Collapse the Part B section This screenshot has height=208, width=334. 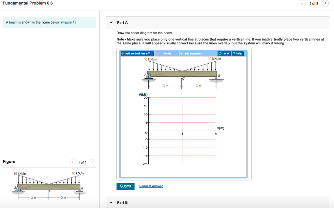coord(111,202)
